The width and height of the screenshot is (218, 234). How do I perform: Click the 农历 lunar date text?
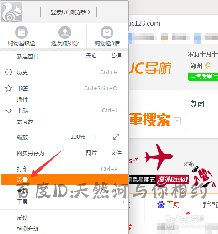203,54
